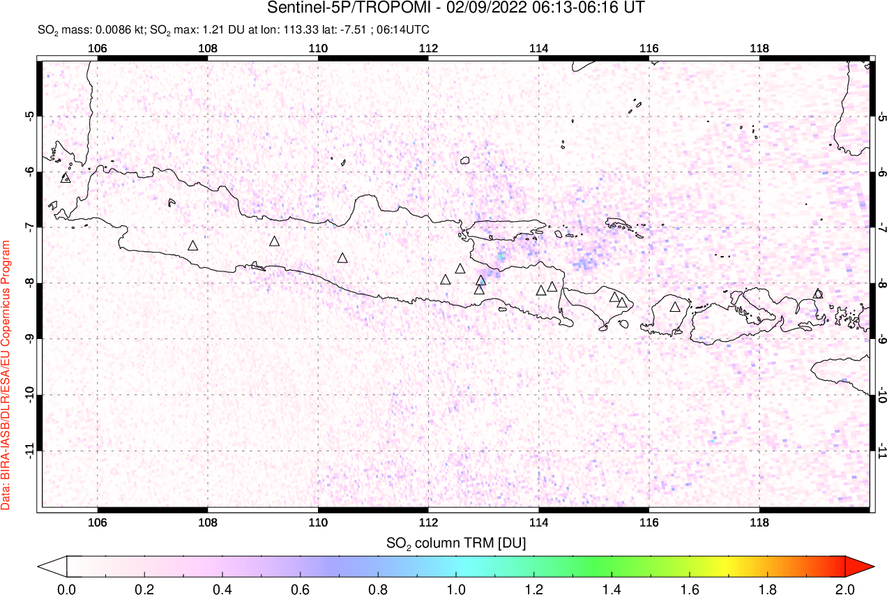Click the "-10" latitude label on the right axis

[882, 395]
